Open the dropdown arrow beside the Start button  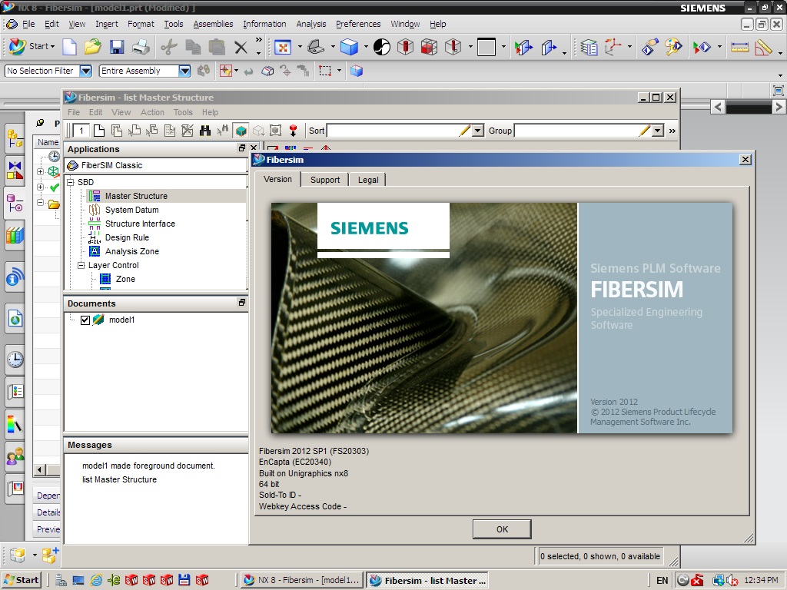point(52,46)
